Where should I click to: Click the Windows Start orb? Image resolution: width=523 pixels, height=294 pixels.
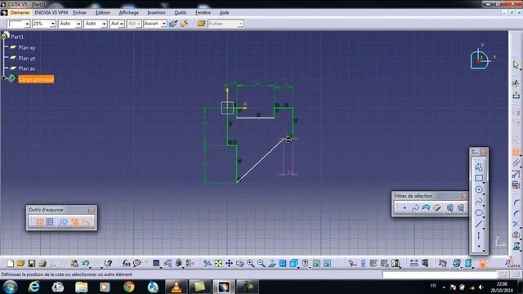click(x=11, y=287)
